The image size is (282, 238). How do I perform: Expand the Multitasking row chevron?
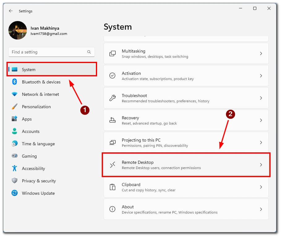[261, 53]
